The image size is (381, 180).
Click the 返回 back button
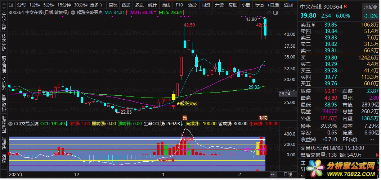coord(288,5)
